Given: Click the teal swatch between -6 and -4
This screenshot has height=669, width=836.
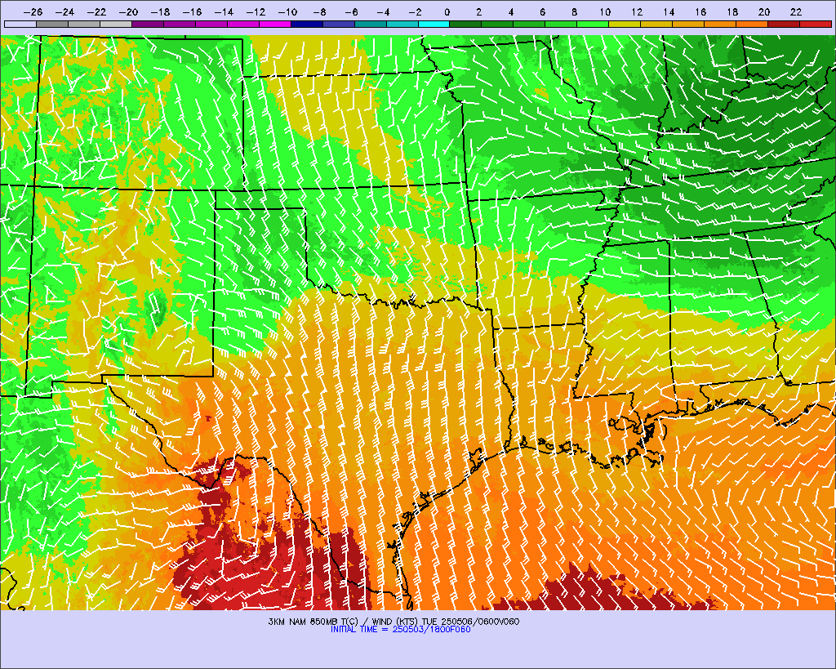Looking at the screenshot, I should click(x=371, y=24).
